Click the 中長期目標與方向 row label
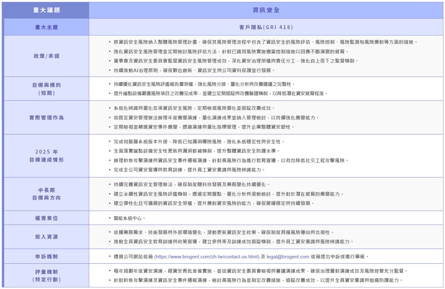 pos(47,194)
